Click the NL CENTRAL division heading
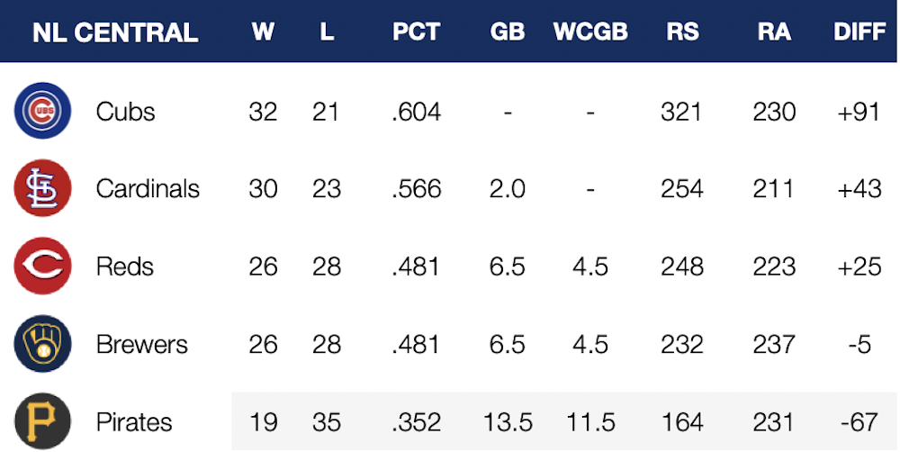Image resolution: width=900 pixels, height=452 pixels. 115,33
